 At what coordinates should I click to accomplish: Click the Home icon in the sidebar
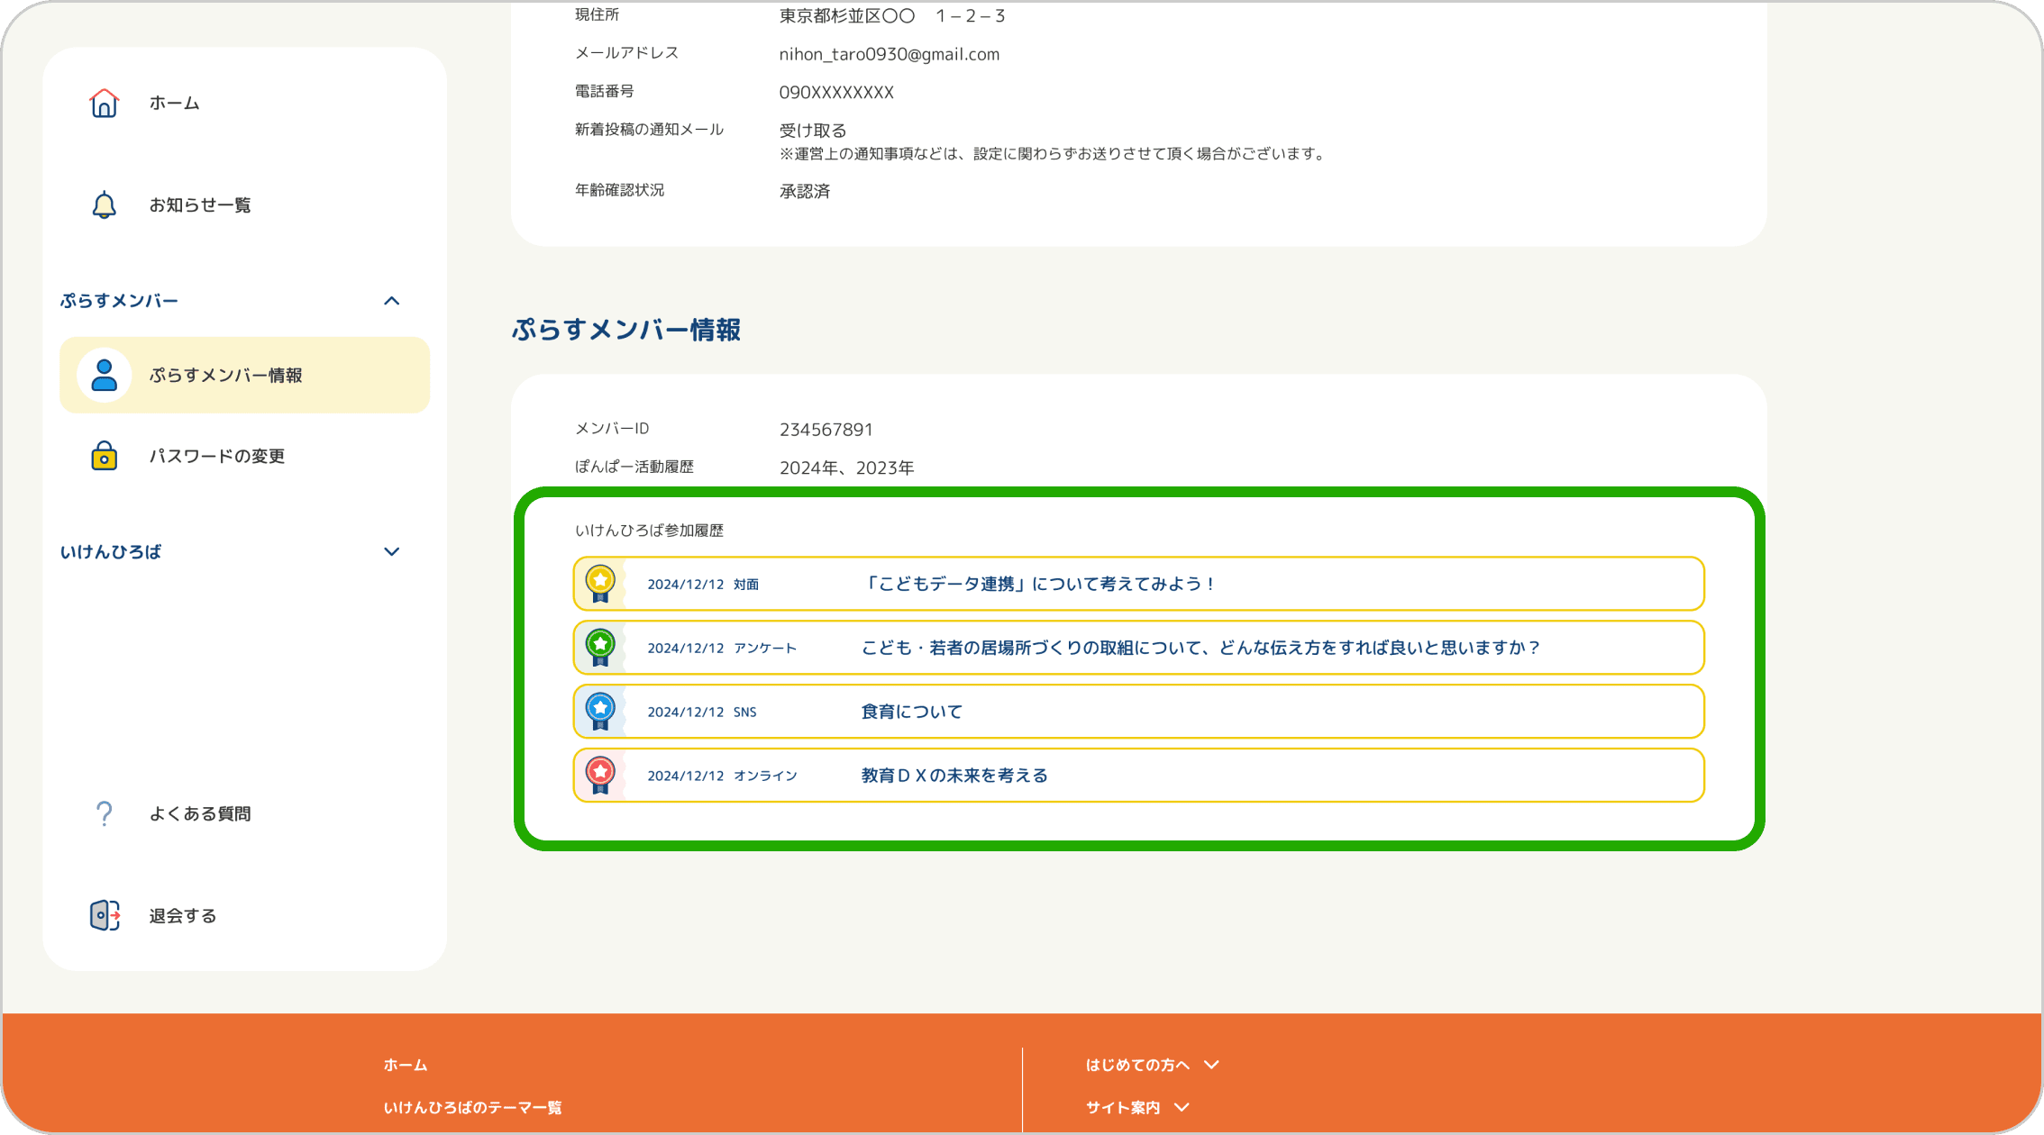pos(104,103)
